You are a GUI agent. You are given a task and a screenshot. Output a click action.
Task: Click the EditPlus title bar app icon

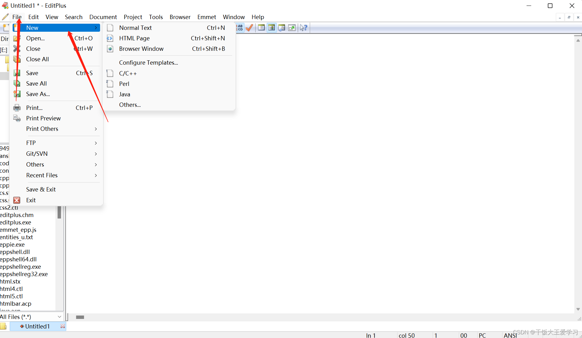(5, 6)
